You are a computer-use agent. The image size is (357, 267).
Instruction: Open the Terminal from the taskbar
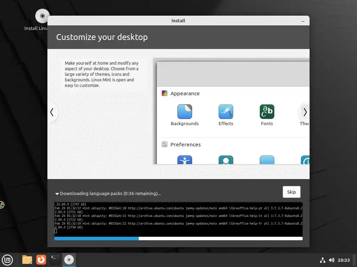(x=55, y=260)
